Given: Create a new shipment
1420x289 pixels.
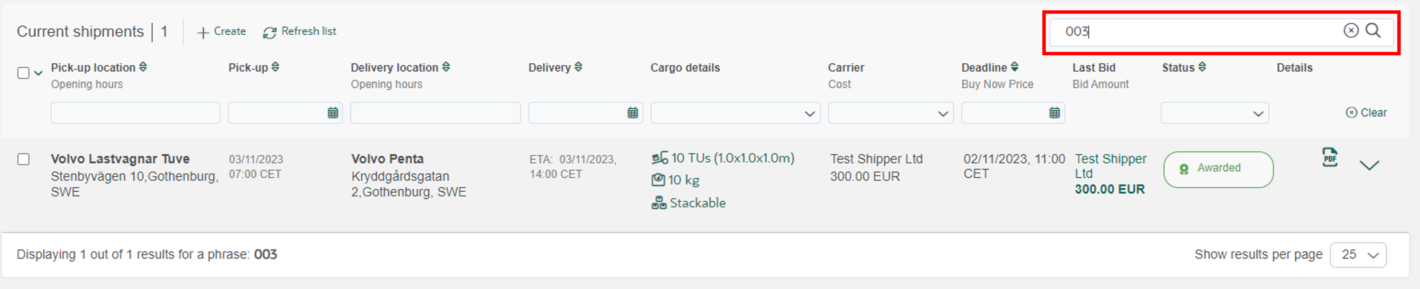Looking at the screenshot, I should tap(222, 32).
